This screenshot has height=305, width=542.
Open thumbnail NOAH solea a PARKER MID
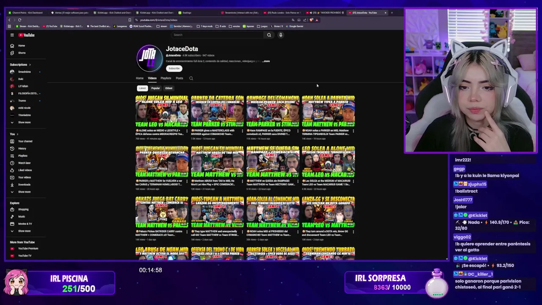coord(328,111)
